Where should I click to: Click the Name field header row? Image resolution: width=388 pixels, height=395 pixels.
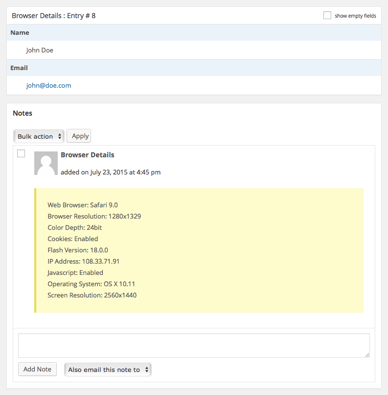(x=194, y=32)
